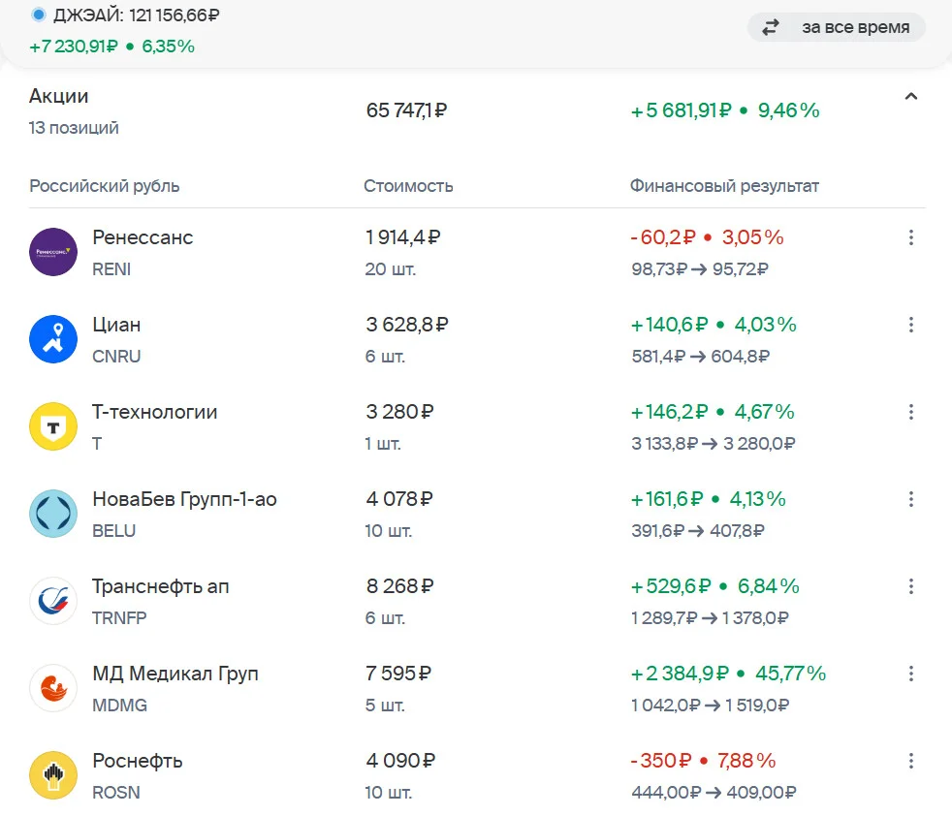Viewport: 952px width, 816px height.
Task: Open the Роснефть stock position
Action: point(477,775)
